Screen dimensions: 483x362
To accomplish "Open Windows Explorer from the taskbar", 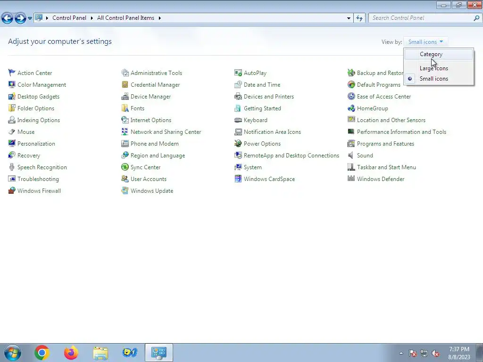I will 100,353.
